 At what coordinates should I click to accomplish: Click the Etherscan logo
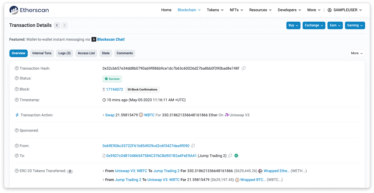point(29,10)
